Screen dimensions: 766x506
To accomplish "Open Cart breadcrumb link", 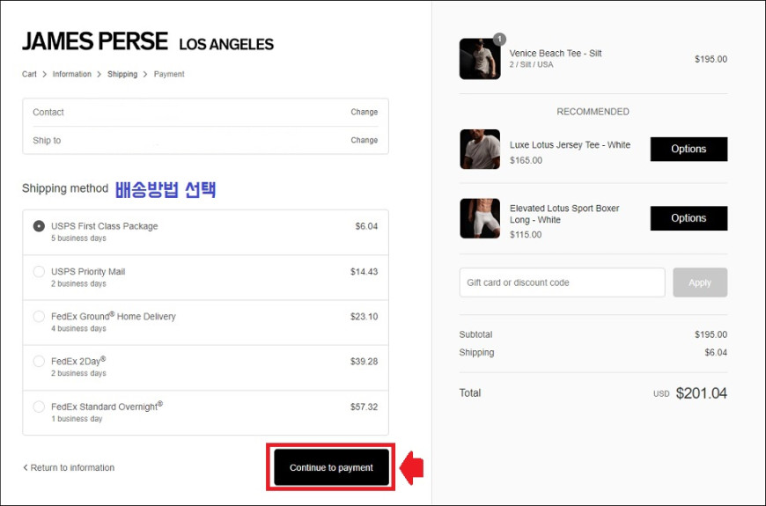I will point(29,74).
